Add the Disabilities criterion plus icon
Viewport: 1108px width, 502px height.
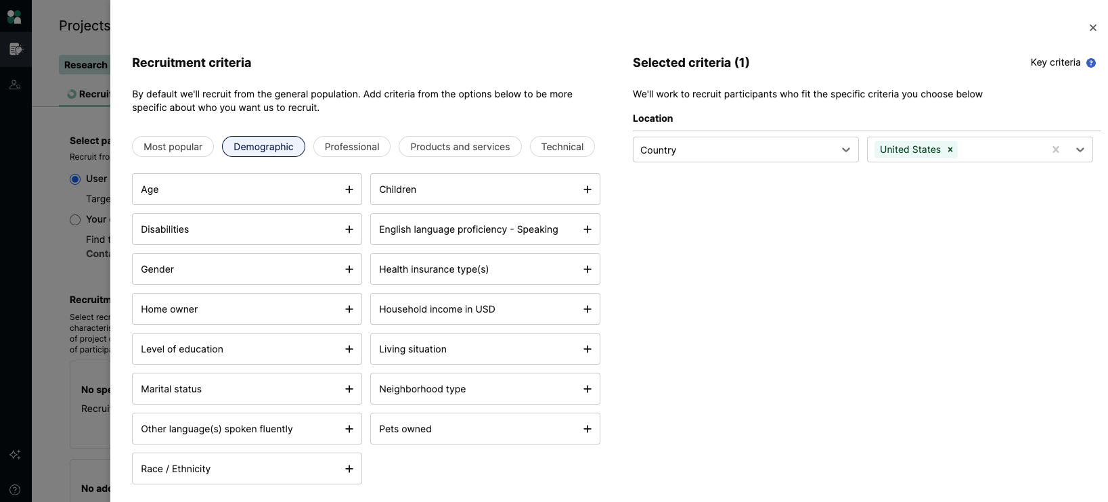[349, 229]
